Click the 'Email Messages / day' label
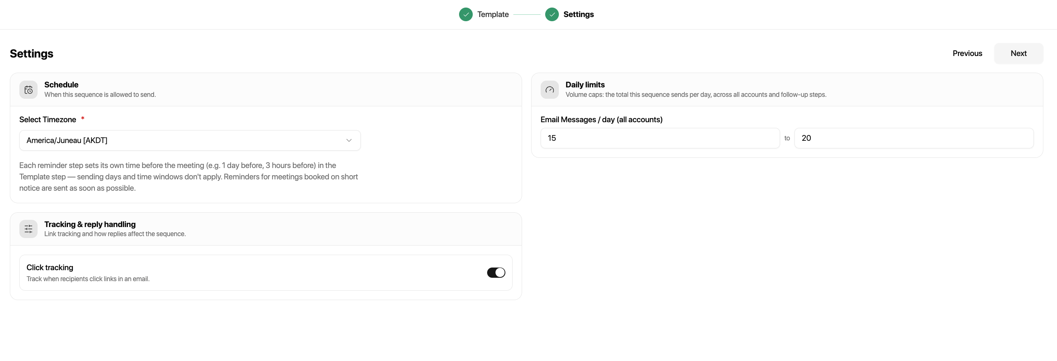The image size is (1057, 361). point(601,120)
